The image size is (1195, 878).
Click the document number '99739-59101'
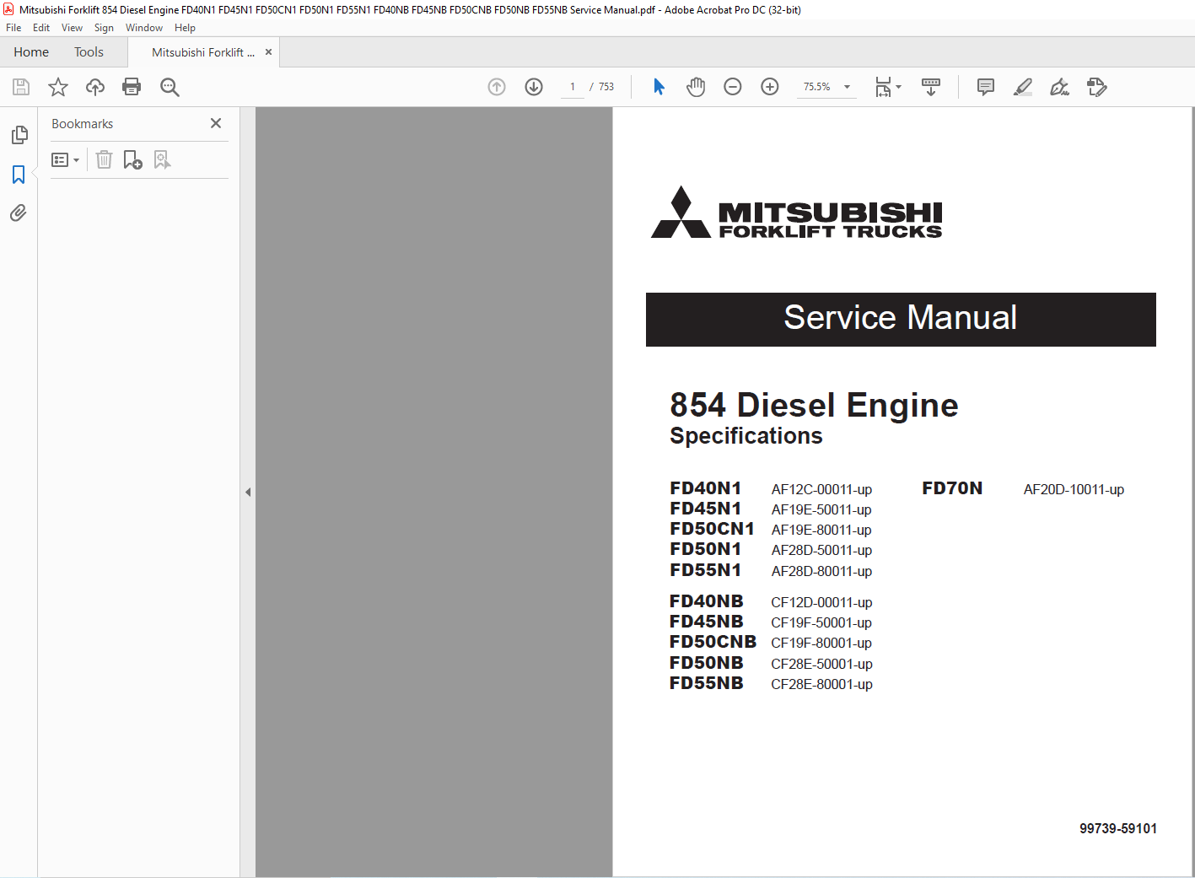tap(1118, 828)
